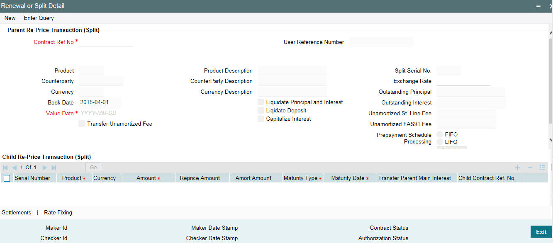The image size is (553, 243).
Task: Click the Currency Description field
Action: (x=292, y=92)
